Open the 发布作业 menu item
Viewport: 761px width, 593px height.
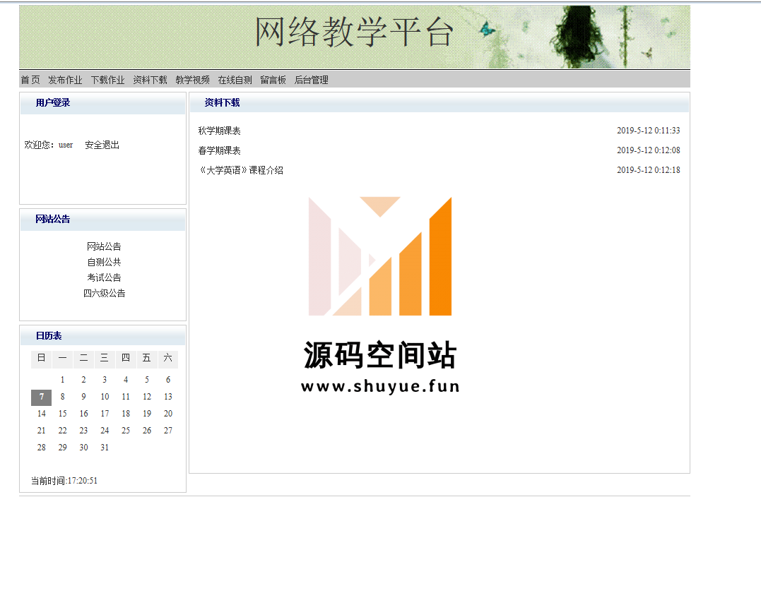pos(65,80)
